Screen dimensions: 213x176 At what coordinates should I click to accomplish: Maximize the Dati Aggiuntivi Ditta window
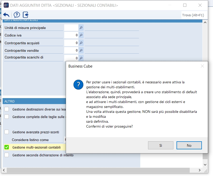pos(185,5)
